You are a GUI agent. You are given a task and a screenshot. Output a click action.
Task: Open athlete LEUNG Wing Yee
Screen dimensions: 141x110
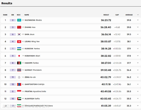[32, 41]
